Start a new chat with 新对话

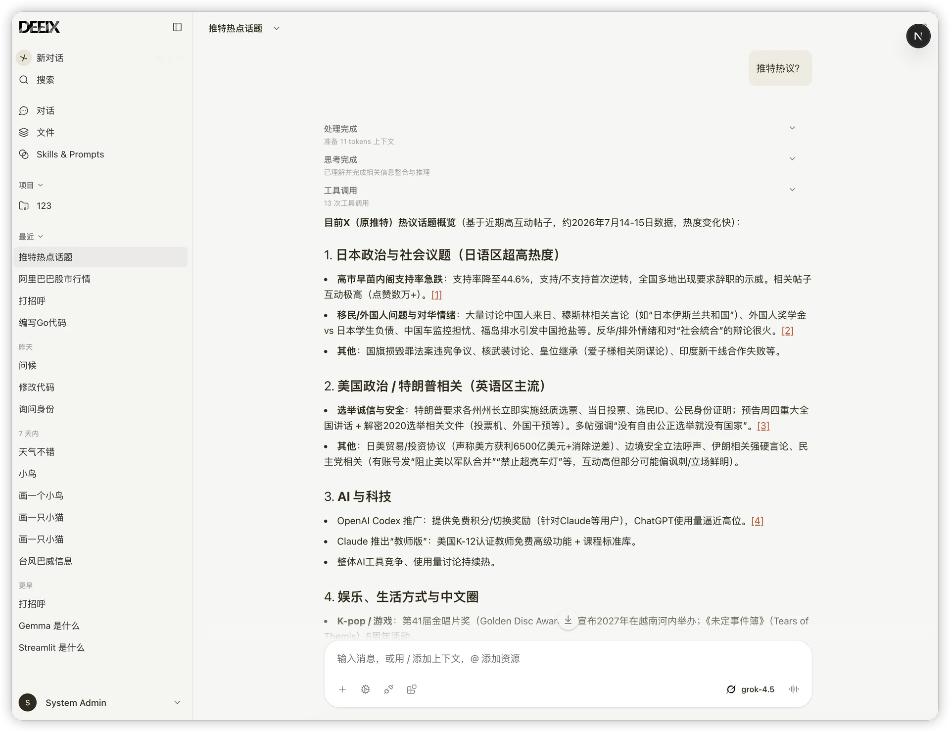(x=100, y=58)
